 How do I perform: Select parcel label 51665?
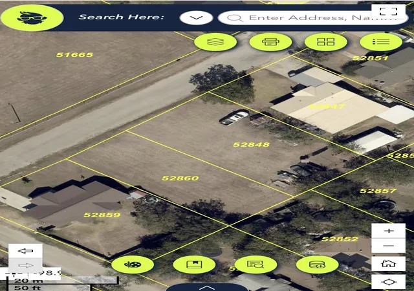[75, 55]
